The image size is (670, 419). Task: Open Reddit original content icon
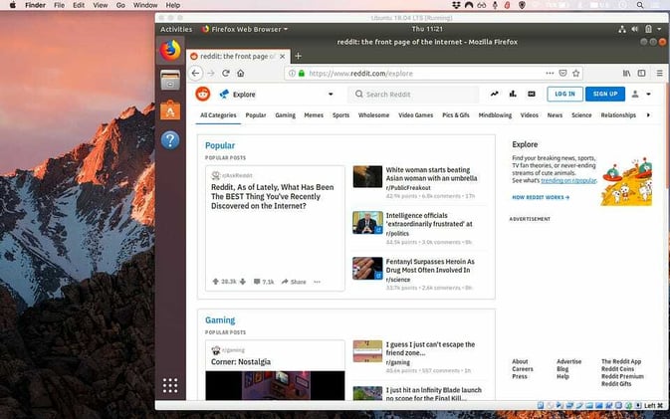click(532, 94)
